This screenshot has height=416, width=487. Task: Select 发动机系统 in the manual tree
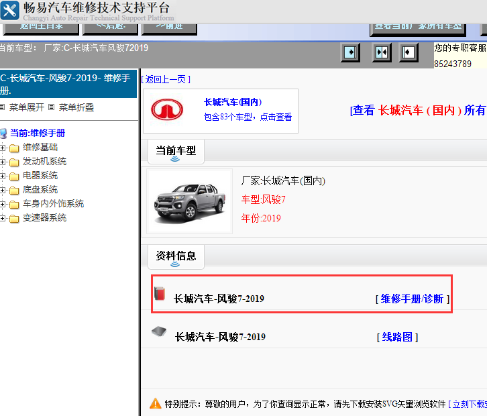pos(44,161)
